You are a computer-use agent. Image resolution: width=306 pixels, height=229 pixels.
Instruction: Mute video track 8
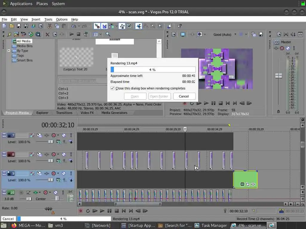pyautogui.click(x=64, y=154)
